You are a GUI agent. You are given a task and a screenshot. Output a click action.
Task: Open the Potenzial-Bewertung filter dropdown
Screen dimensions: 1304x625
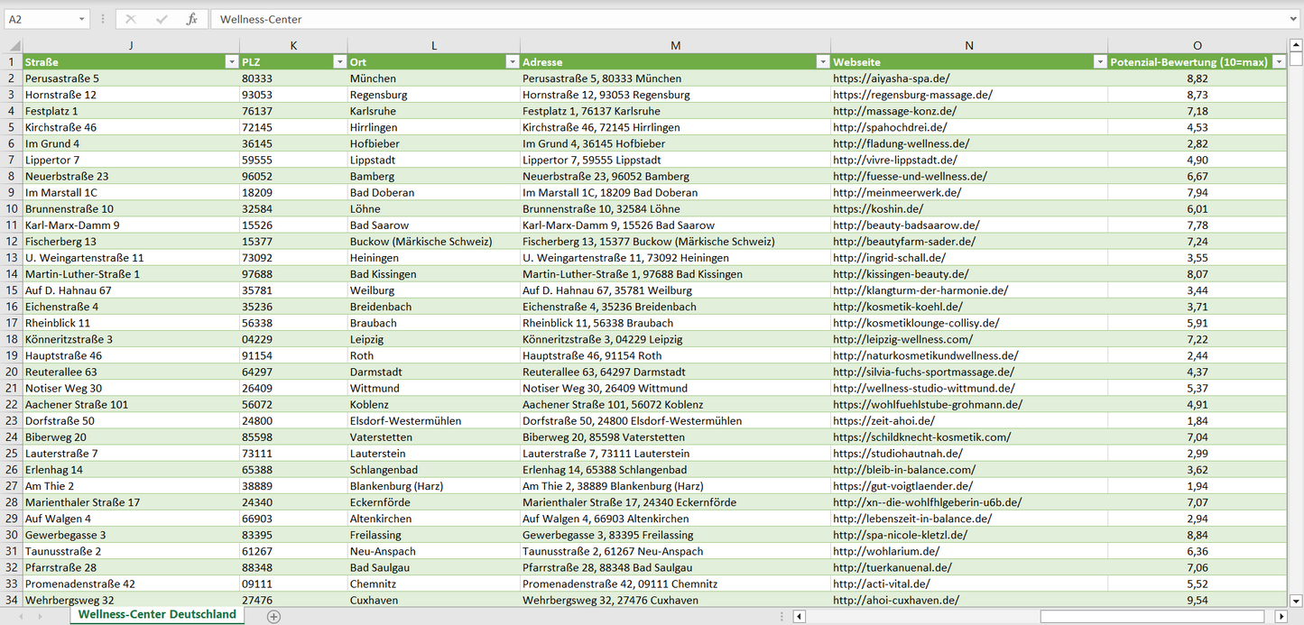coord(1278,62)
